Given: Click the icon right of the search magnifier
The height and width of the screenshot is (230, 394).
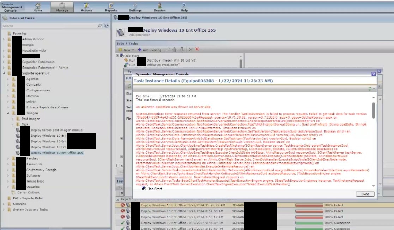Looking at the screenshot, I should point(106,26).
